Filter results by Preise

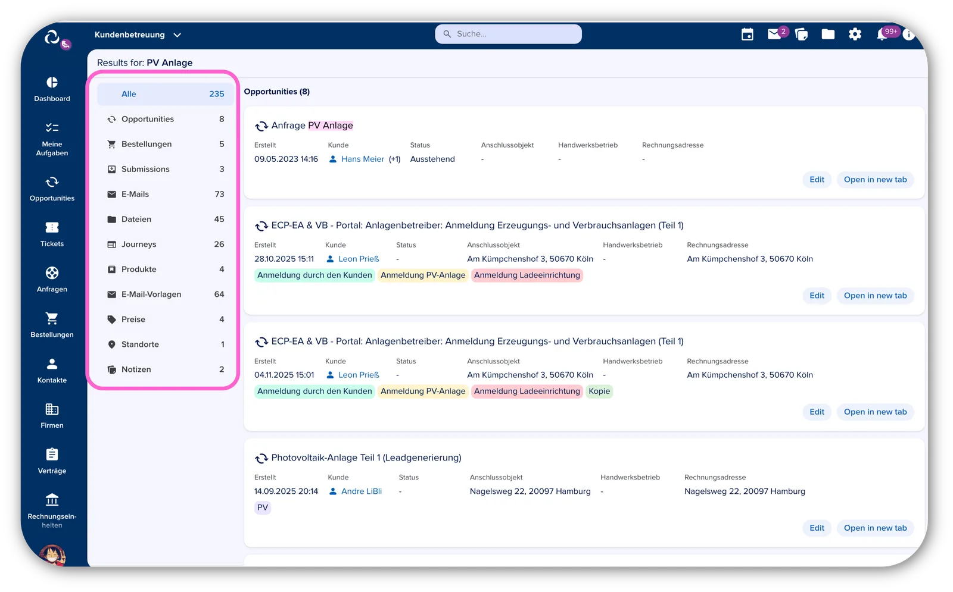coord(166,319)
